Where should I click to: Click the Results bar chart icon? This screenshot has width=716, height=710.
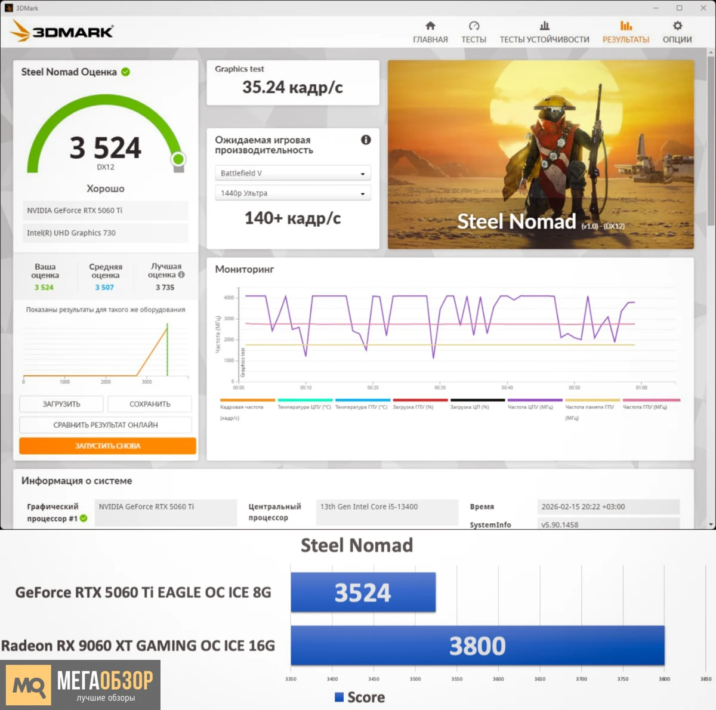point(625,26)
